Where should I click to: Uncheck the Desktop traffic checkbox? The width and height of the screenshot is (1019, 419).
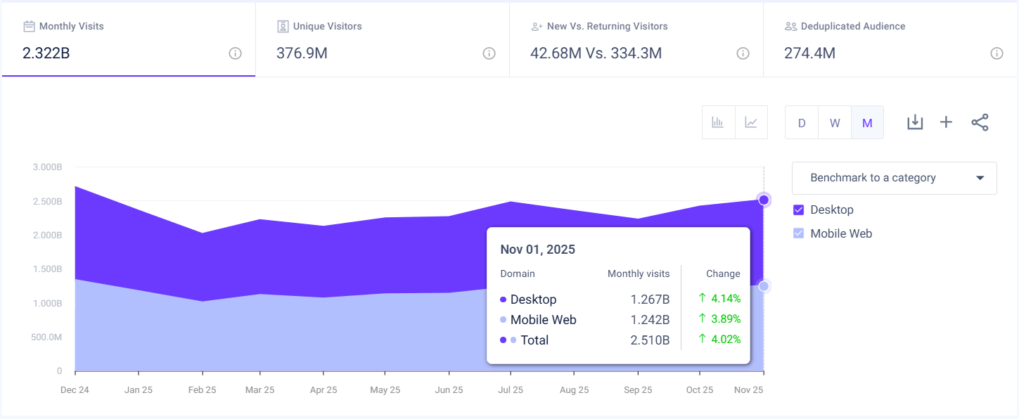point(799,209)
